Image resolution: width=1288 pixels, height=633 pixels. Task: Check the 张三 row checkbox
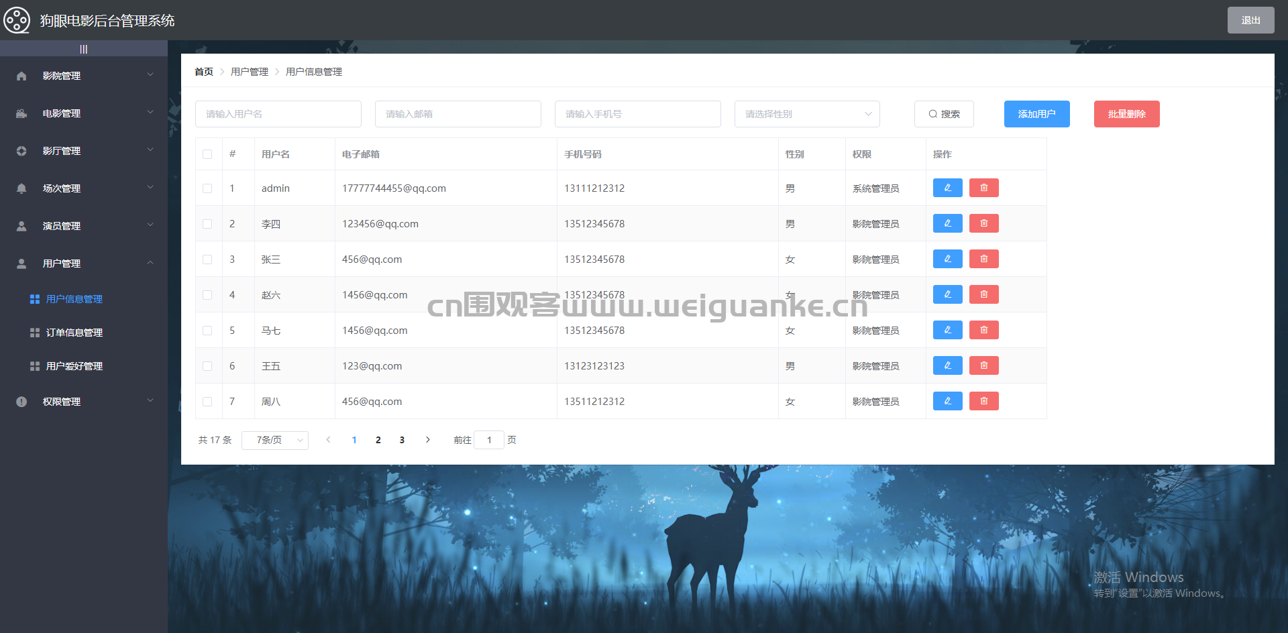point(207,260)
